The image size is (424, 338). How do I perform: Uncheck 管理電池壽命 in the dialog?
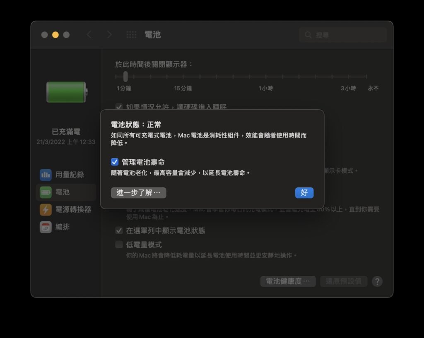(115, 162)
